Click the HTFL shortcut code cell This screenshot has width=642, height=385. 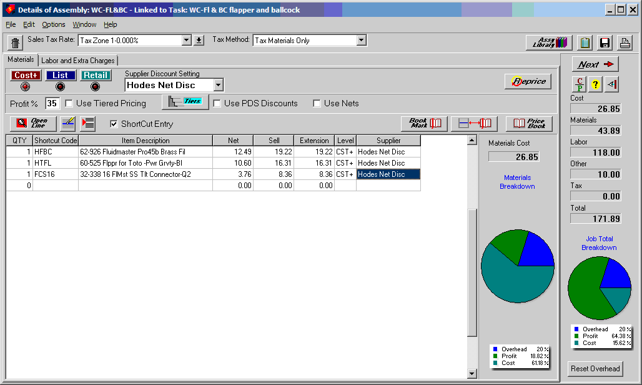tap(56, 163)
